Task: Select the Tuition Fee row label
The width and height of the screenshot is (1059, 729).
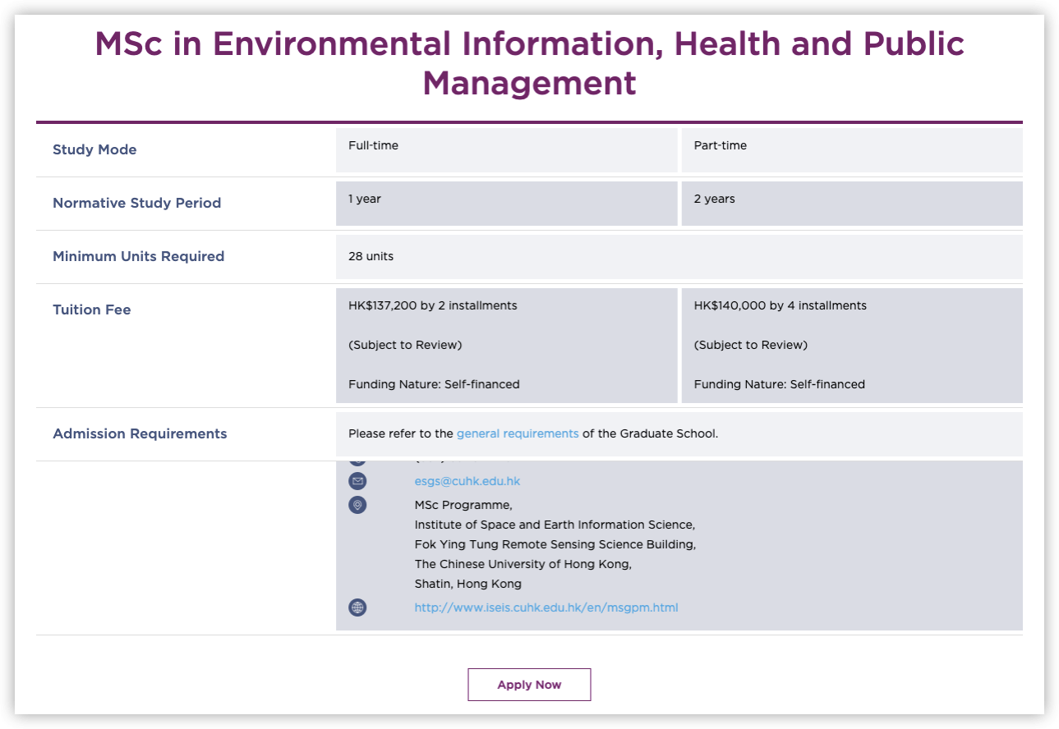Action: point(91,309)
